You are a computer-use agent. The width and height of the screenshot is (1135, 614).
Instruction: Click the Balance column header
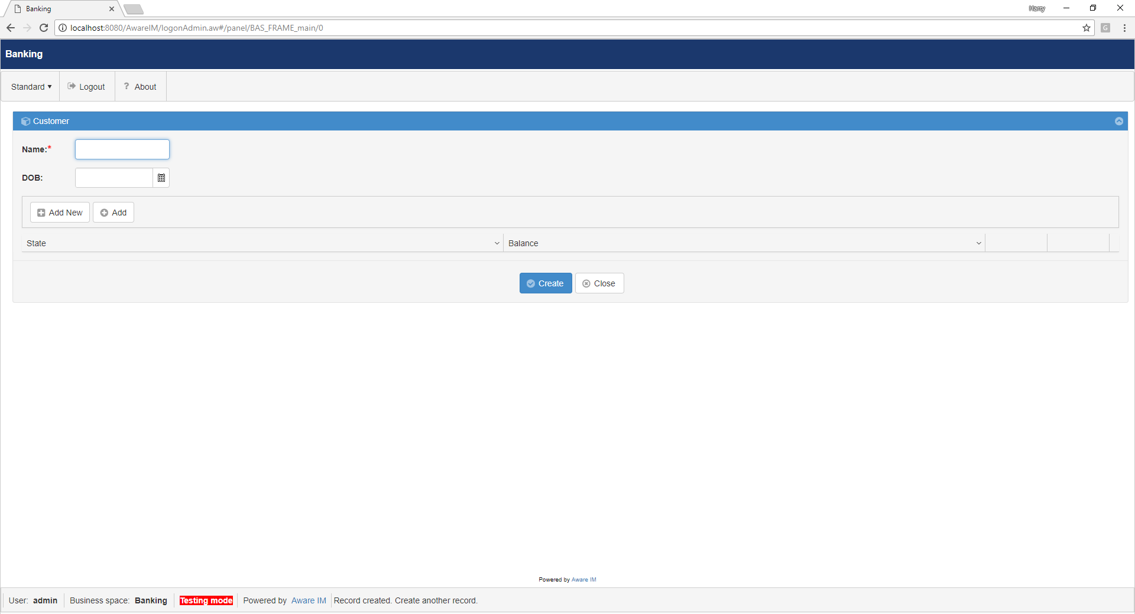tap(744, 243)
